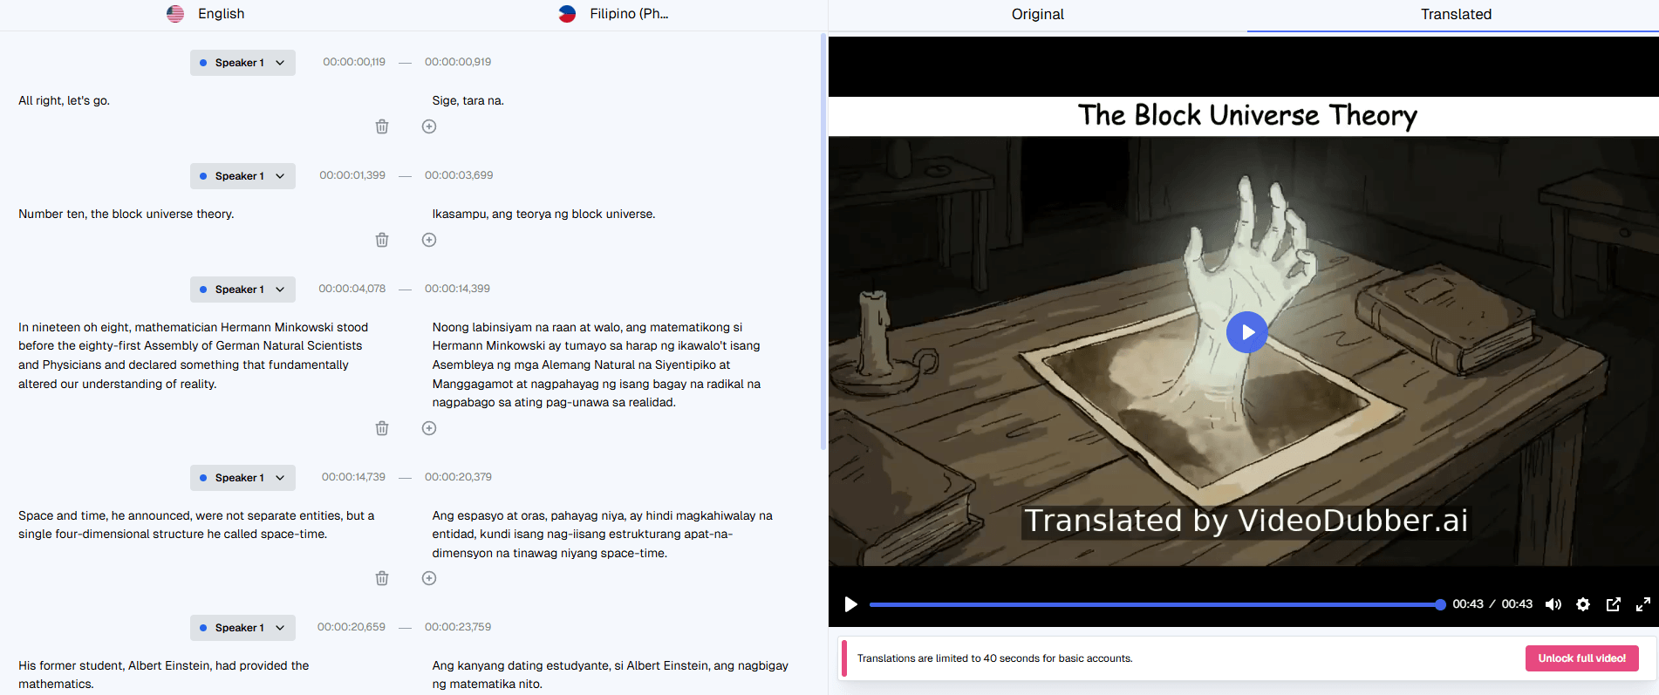
Task: Click the 00:43 / 00:43 time display
Action: (x=1492, y=604)
